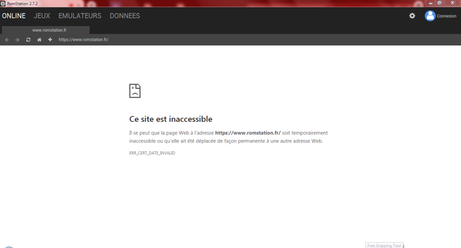Screen dimensions: 461x248
Task: Open the JEUX menu
Action: (x=42, y=16)
